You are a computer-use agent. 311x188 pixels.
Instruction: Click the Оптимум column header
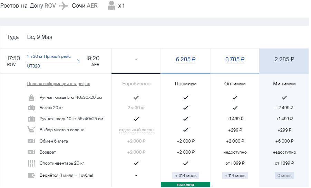[235, 84]
